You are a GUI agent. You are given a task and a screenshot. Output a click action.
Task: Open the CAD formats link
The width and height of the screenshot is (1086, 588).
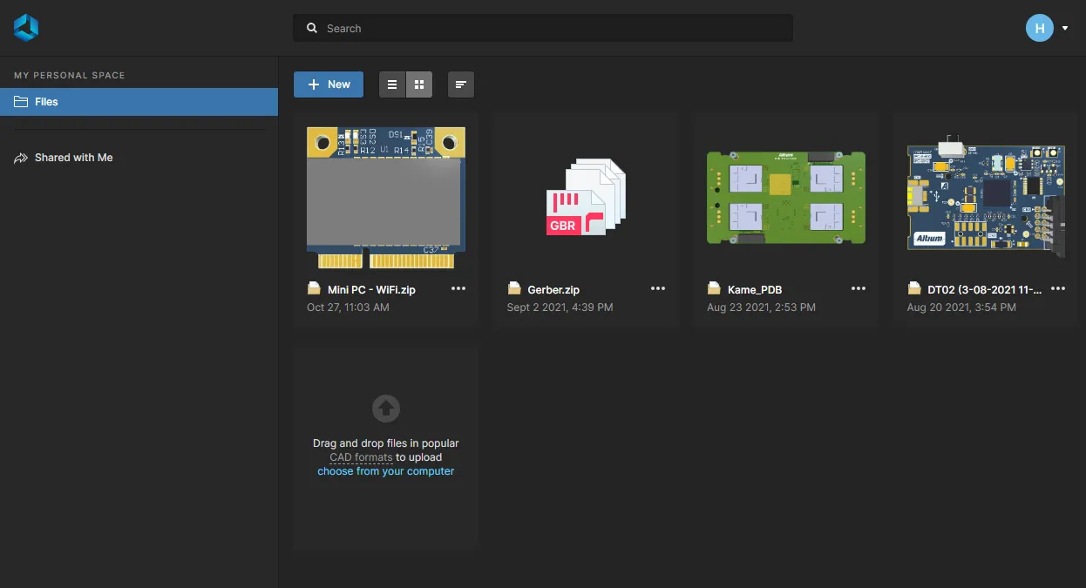click(361, 457)
